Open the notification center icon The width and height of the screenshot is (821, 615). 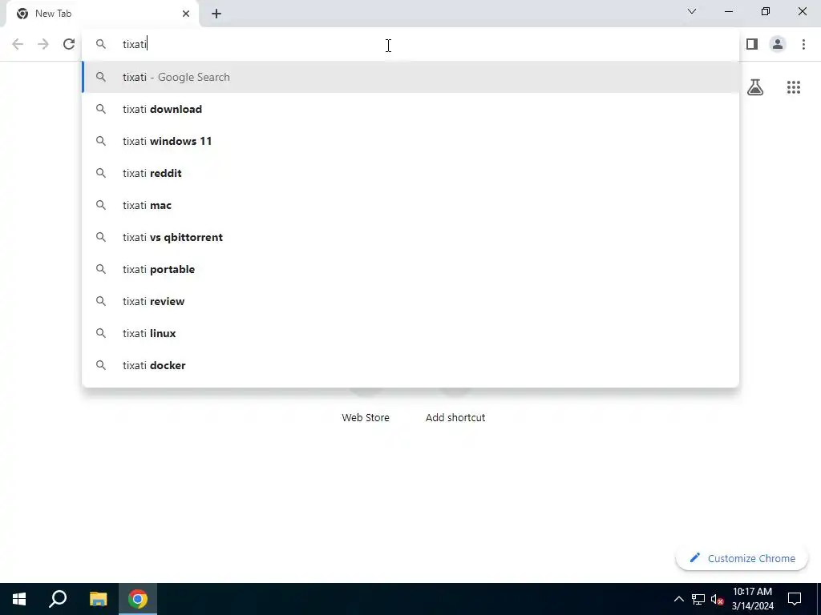click(795, 599)
